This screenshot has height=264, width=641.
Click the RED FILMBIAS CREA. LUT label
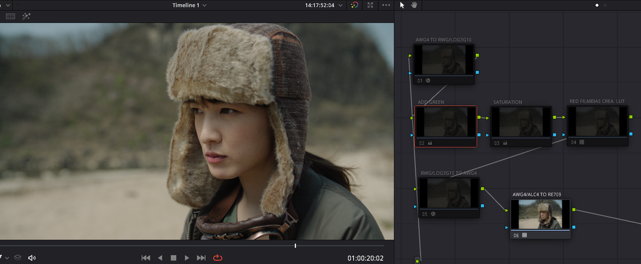tap(597, 101)
